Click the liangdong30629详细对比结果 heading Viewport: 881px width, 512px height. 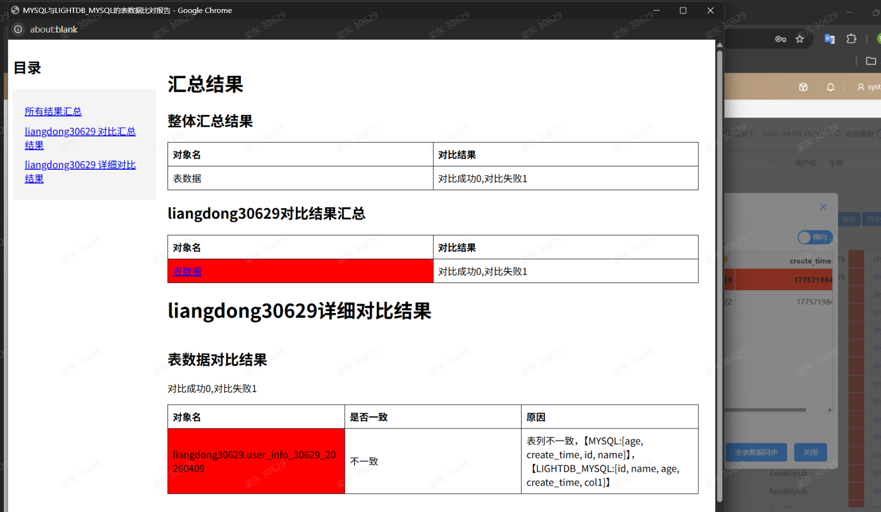tap(299, 311)
